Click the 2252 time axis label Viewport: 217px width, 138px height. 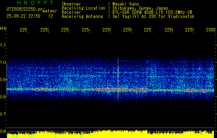pyautogui.click(x=45, y=30)
